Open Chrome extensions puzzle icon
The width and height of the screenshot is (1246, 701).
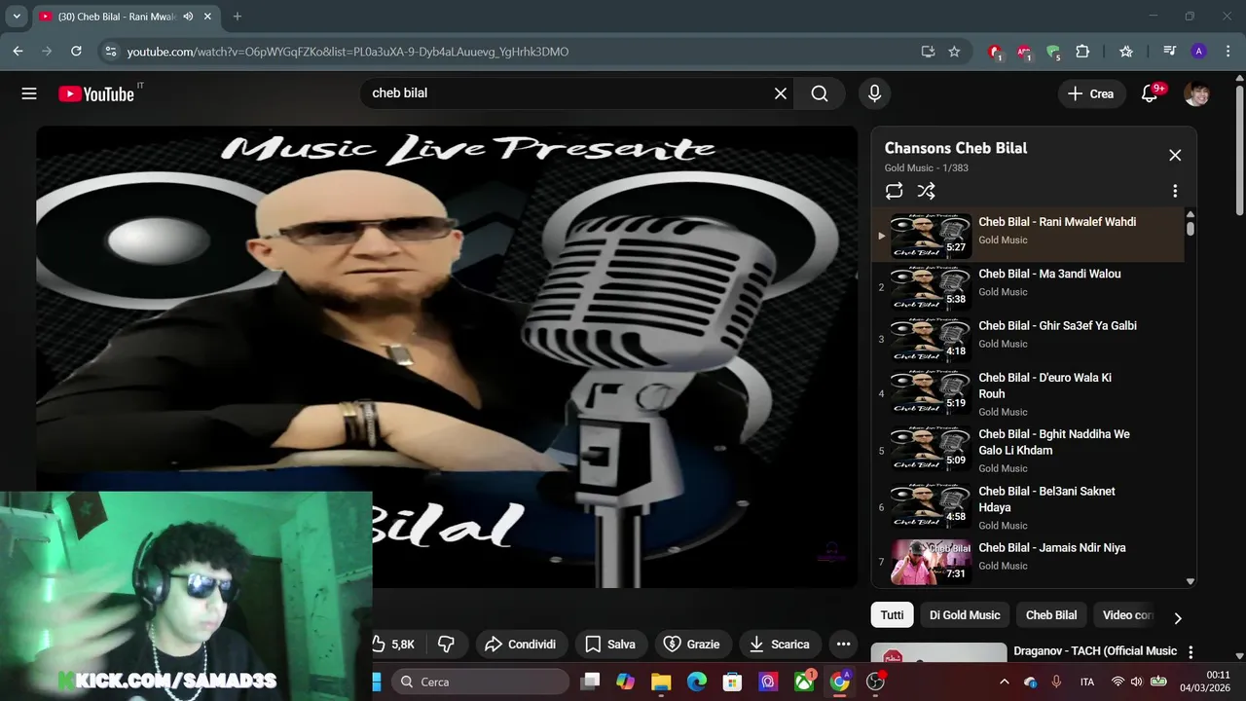click(1082, 52)
